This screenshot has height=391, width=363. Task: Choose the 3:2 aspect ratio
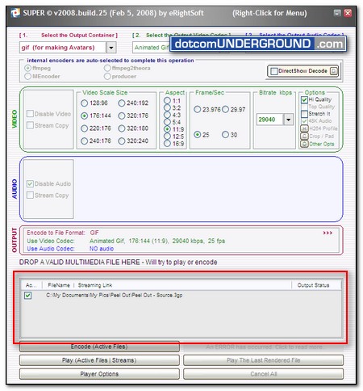point(167,107)
